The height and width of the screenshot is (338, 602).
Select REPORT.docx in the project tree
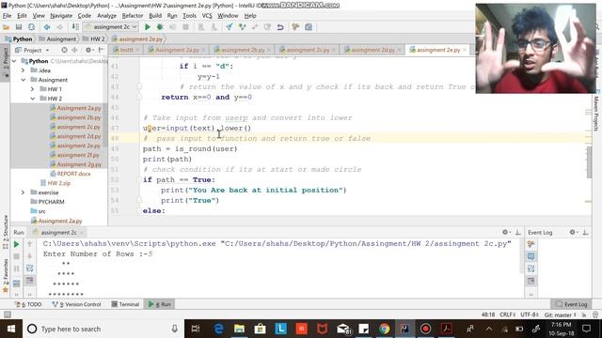coord(71,174)
